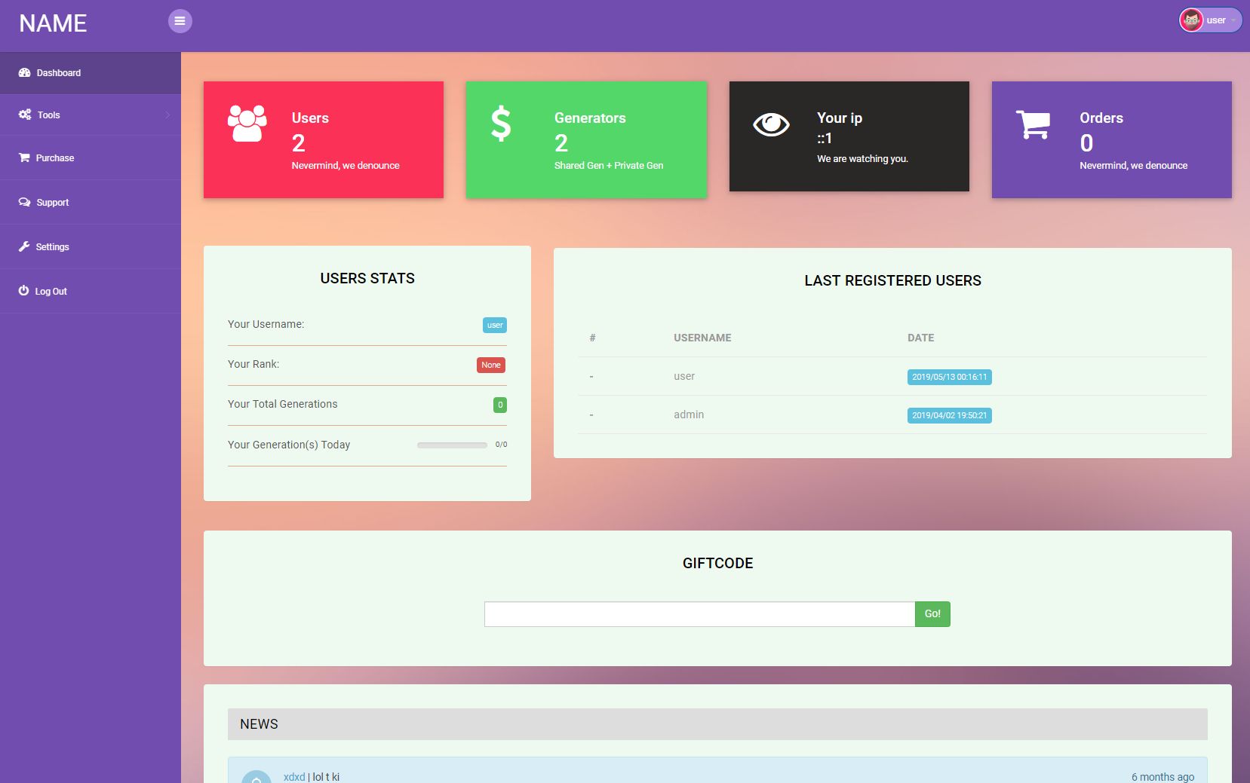Select the Dashboard menu entry

tap(58, 72)
